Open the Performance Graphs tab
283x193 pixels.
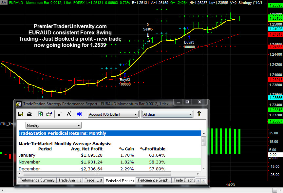pos(154,180)
